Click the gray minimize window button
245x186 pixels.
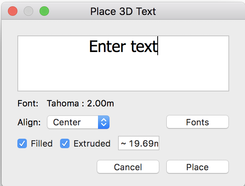point(28,11)
